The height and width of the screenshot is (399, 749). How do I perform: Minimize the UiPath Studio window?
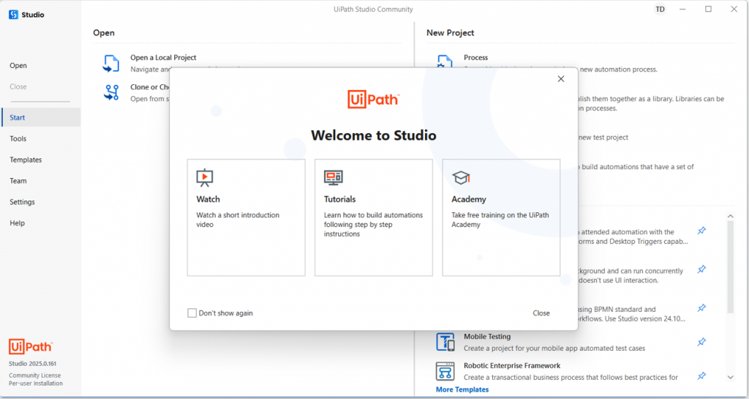click(682, 9)
